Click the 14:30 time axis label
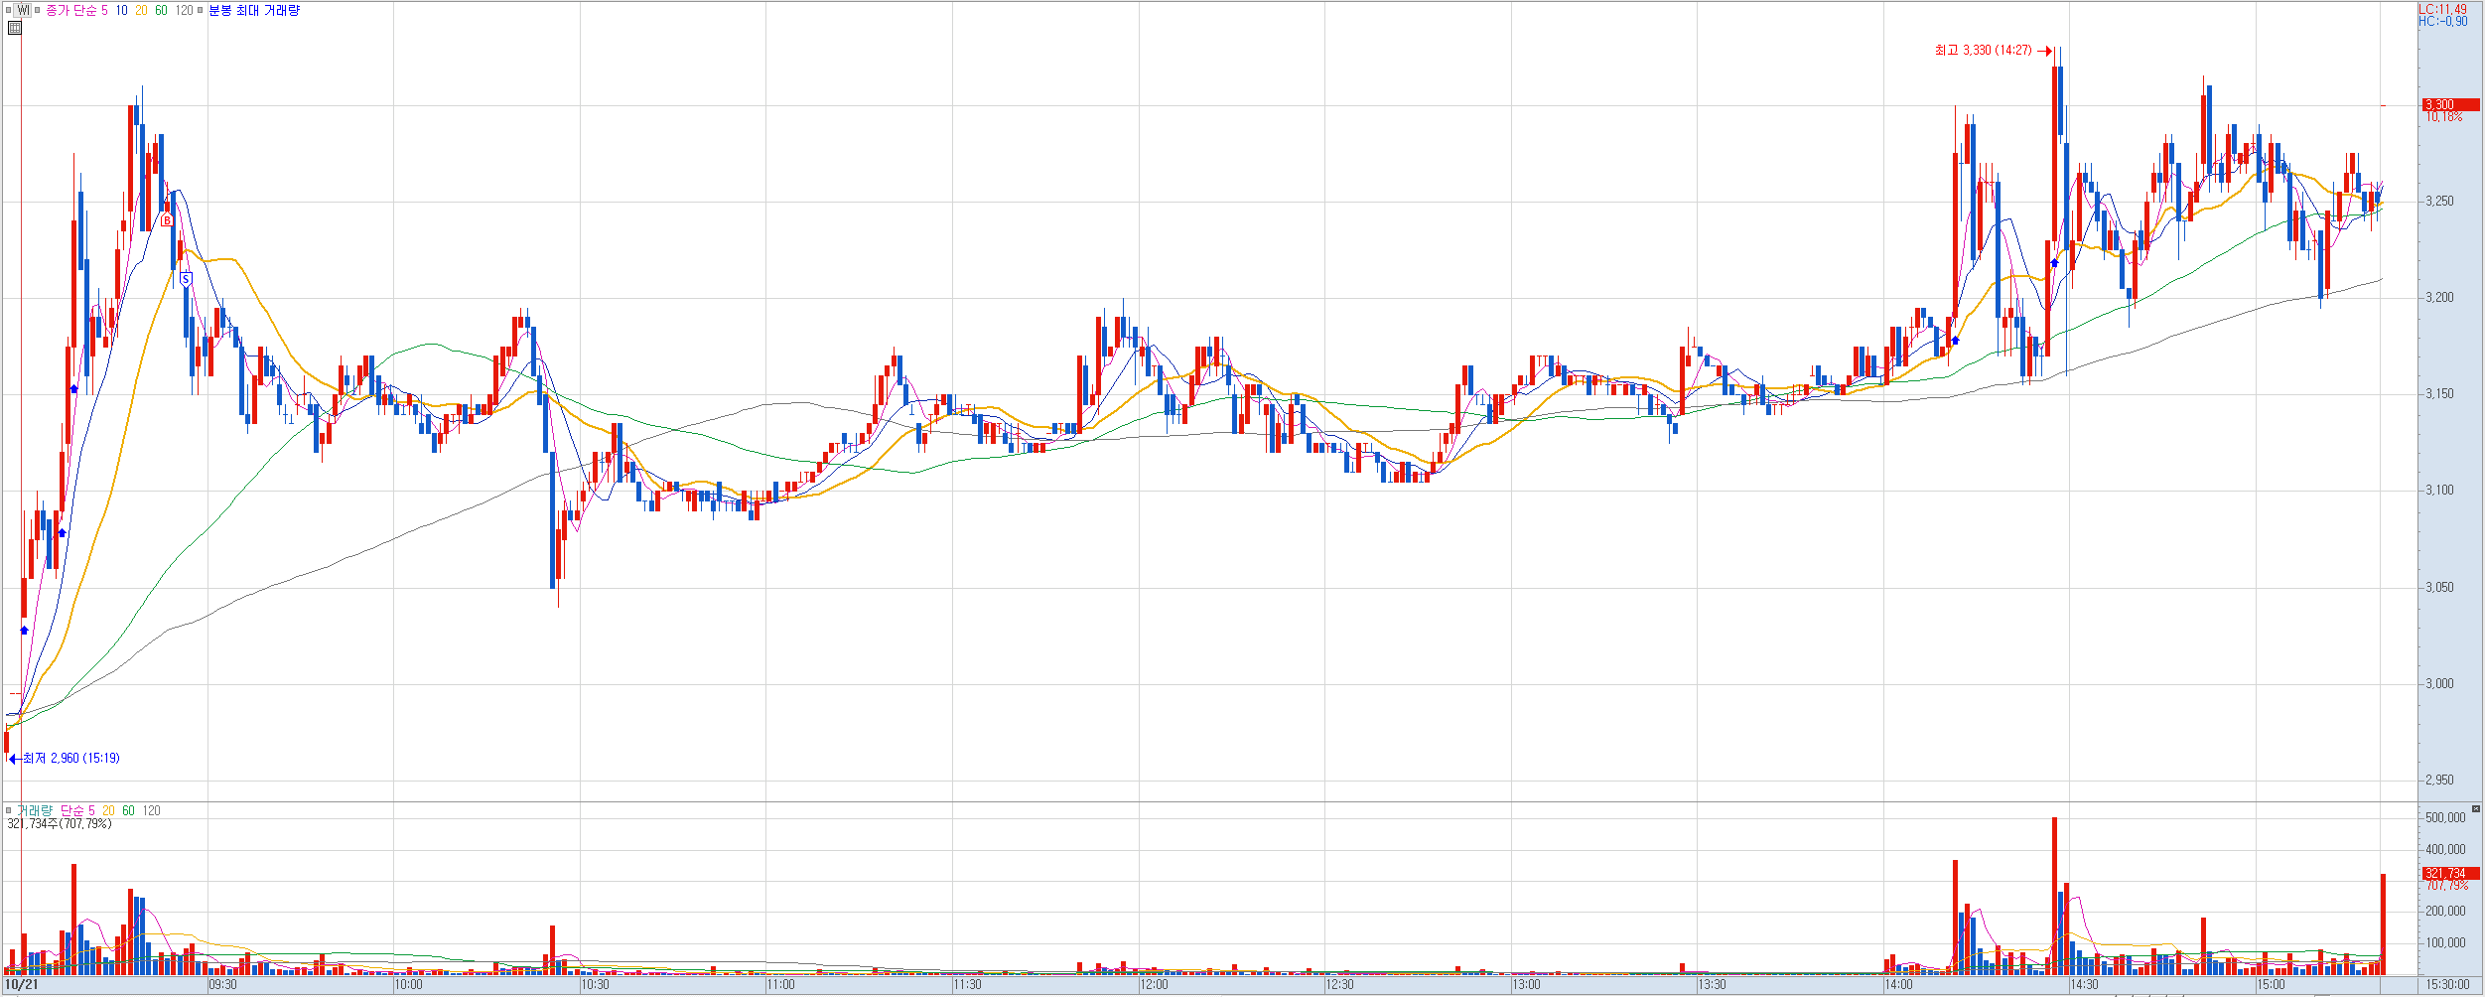The height and width of the screenshot is (997, 2485). click(x=2084, y=985)
